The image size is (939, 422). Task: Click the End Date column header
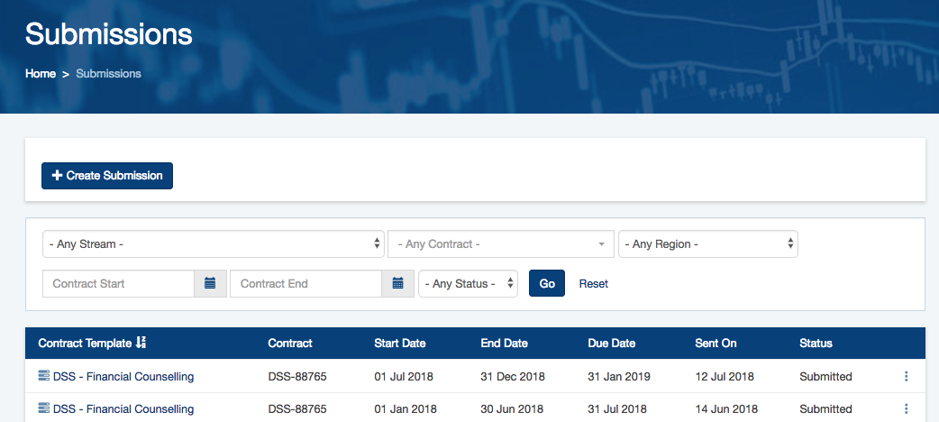505,344
